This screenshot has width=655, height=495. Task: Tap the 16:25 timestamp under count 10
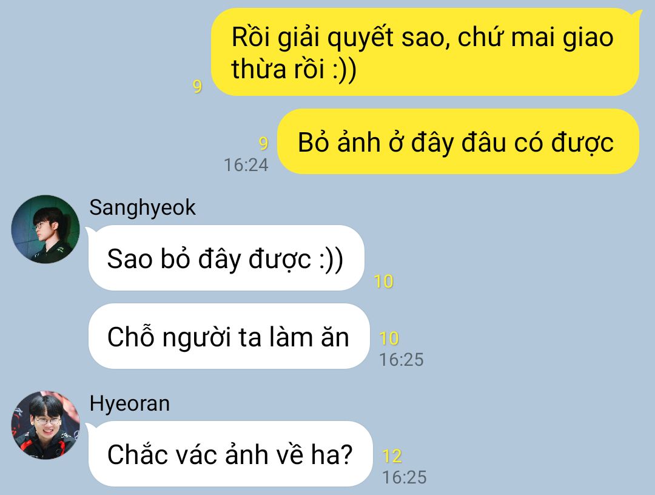(x=401, y=360)
